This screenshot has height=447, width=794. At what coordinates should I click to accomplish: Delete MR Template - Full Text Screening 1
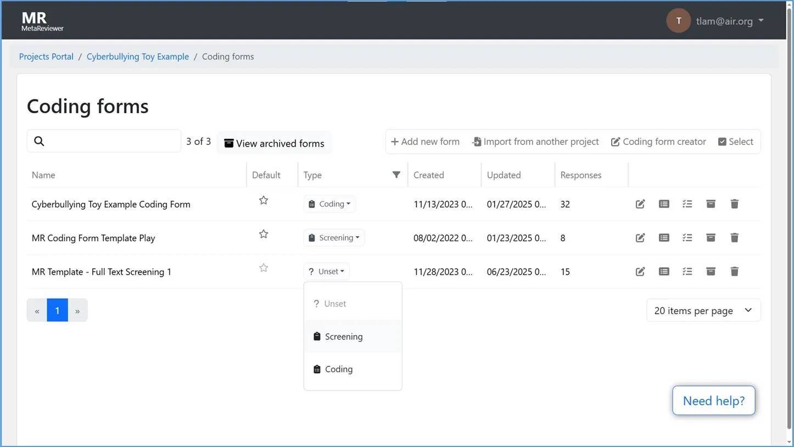(x=735, y=272)
